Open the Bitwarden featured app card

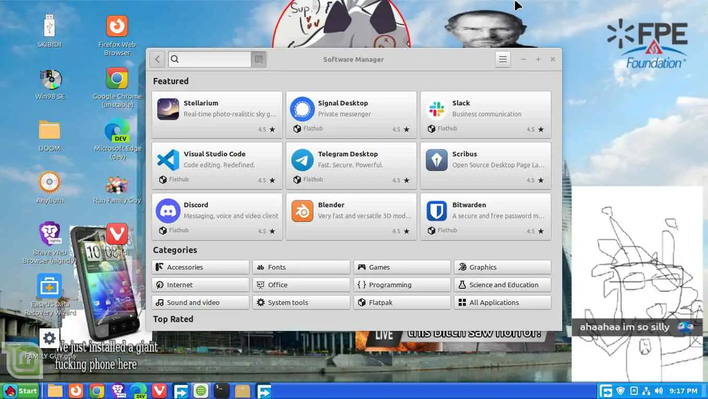tap(486, 217)
